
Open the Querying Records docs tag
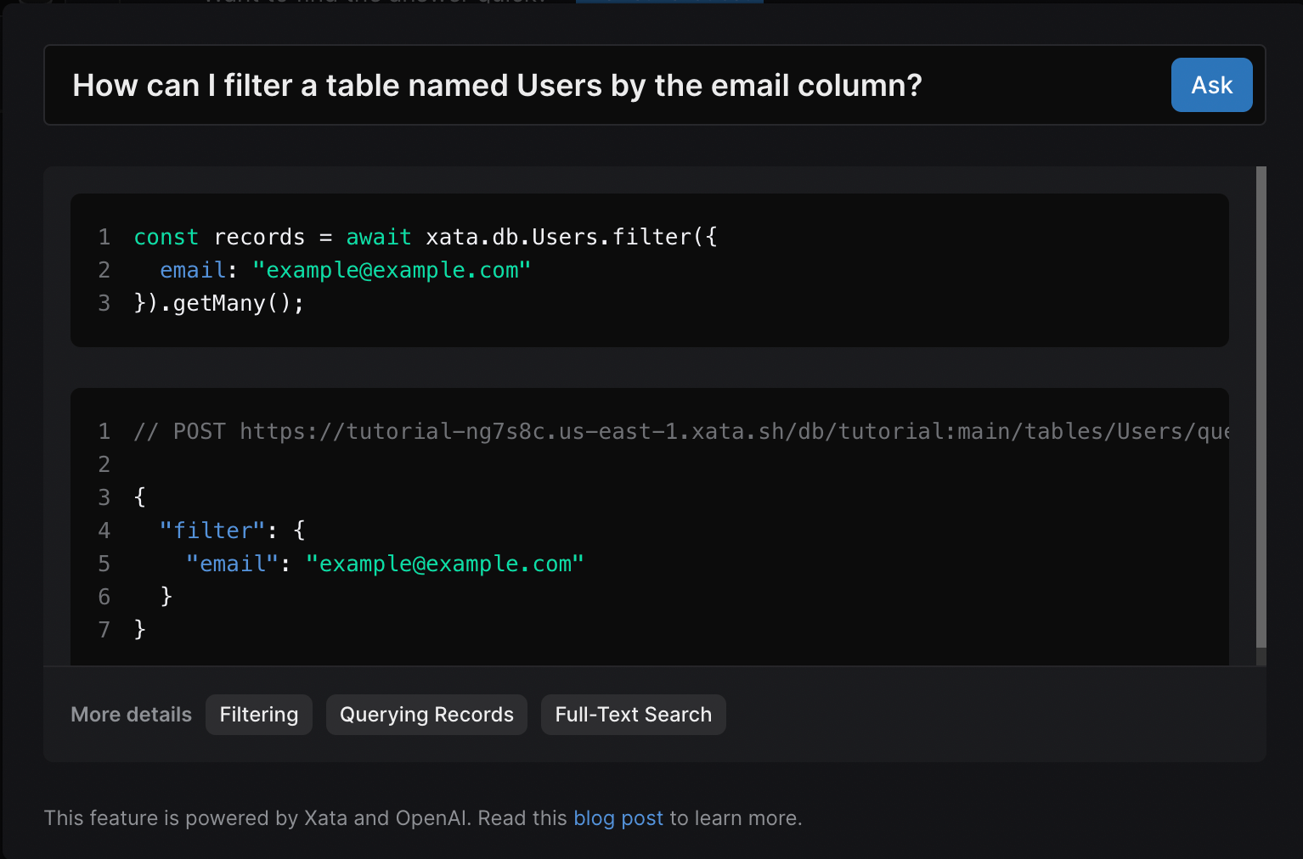pyautogui.click(x=426, y=715)
